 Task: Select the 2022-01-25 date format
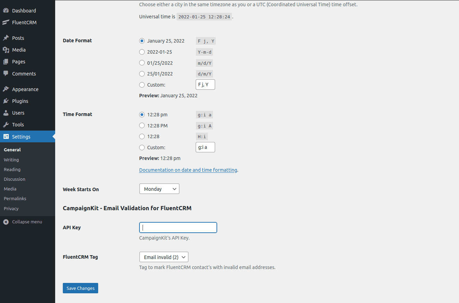coord(142,52)
